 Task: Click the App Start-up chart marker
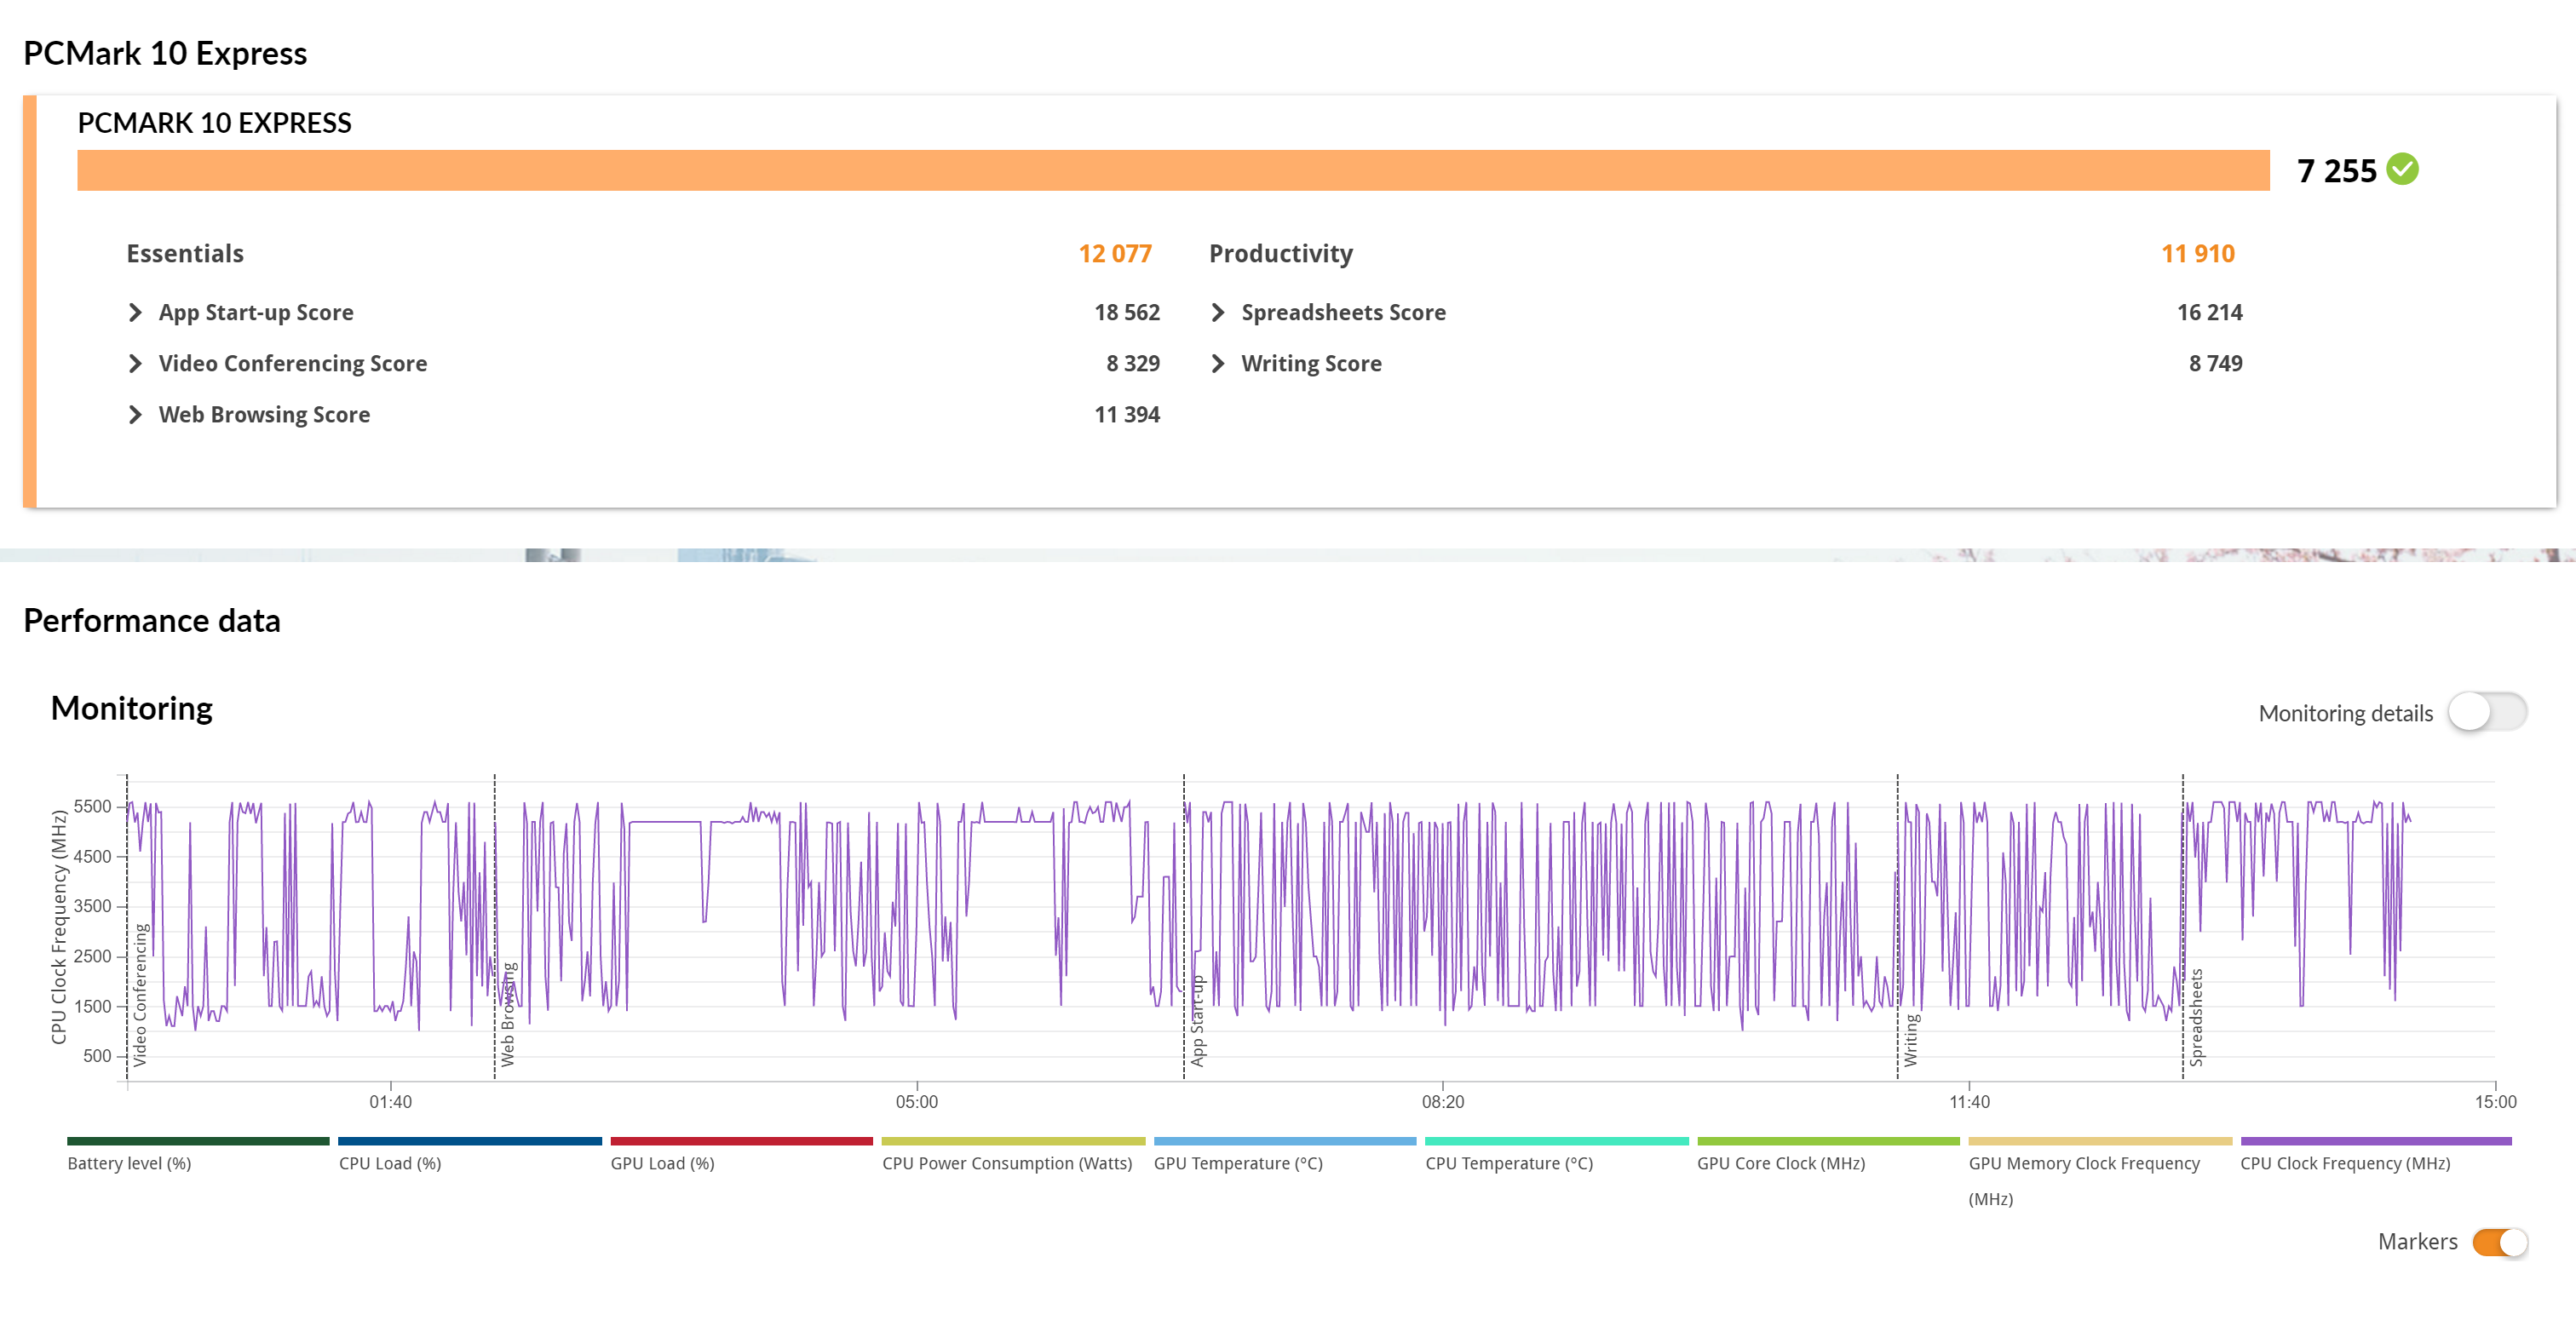pyautogui.click(x=1198, y=1021)
